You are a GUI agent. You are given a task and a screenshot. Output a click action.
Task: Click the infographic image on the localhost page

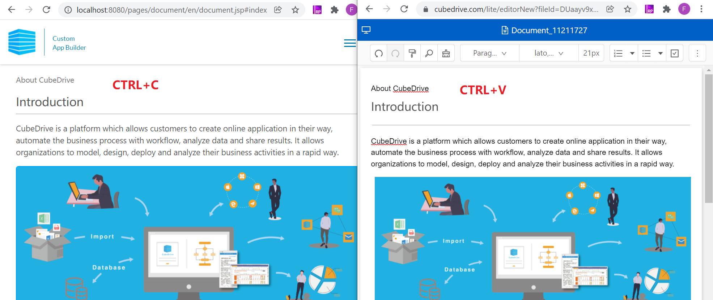(187, 233)
